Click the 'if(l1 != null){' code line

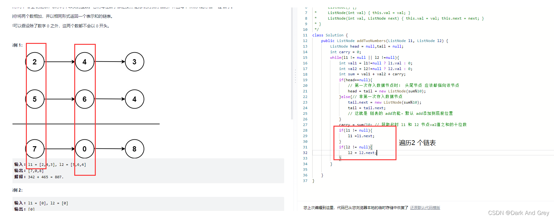tap(356, 130)
